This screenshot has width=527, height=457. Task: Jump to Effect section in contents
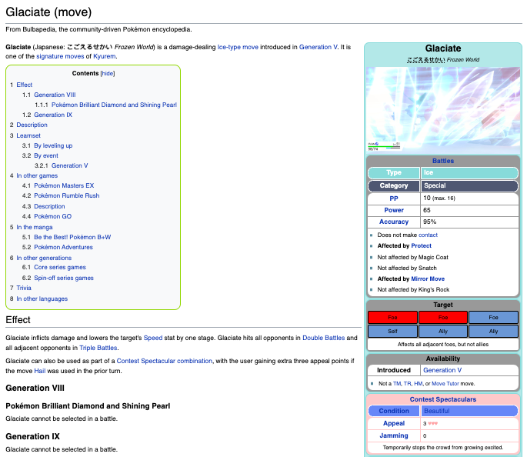point(25,85)
